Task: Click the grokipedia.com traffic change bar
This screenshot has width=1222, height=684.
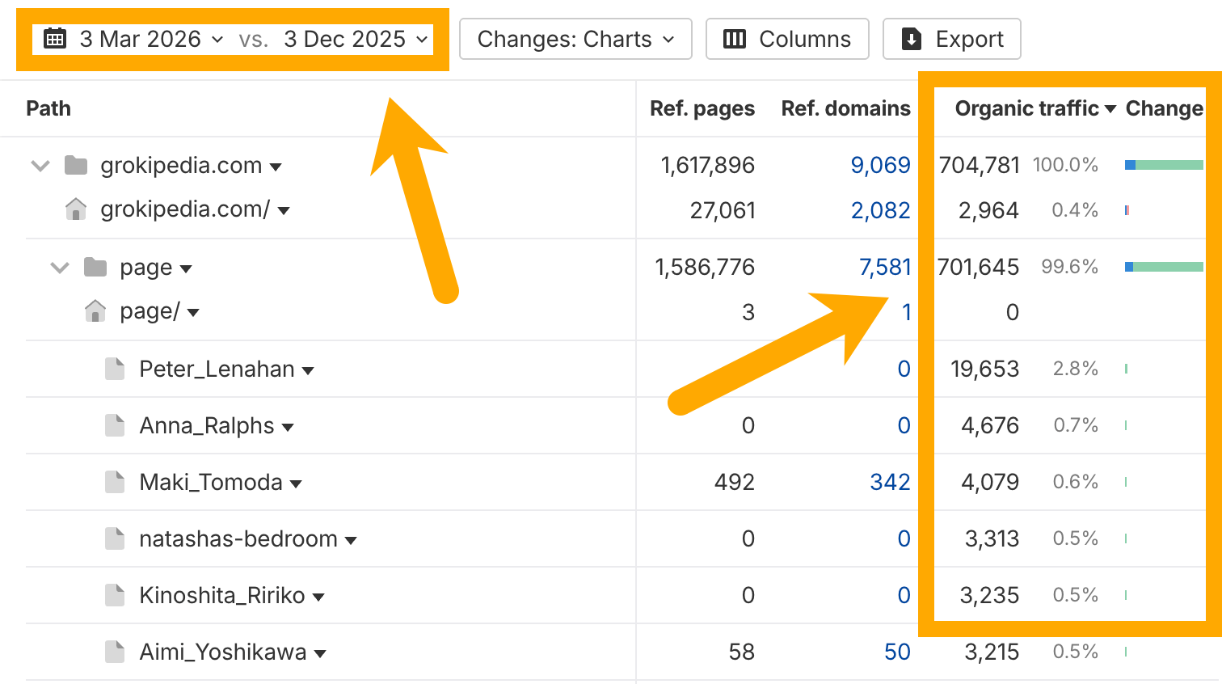Action: 1164,166
